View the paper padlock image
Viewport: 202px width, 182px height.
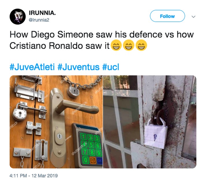pyautogui.click(x=150, y=122)
